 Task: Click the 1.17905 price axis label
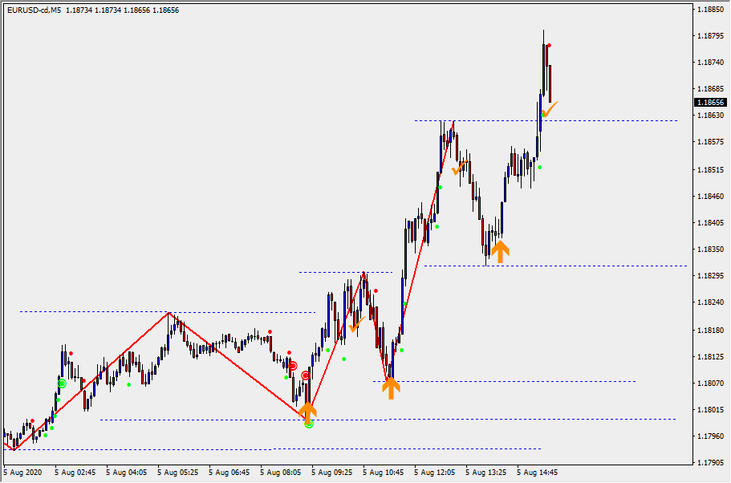tap(709, 463)
